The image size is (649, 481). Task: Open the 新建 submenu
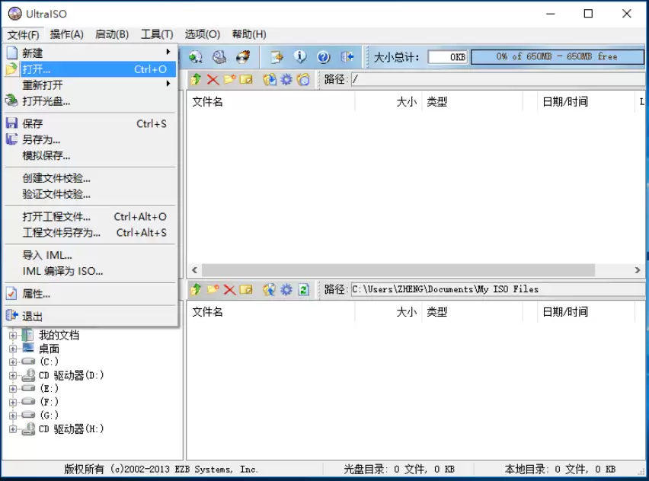click(x=90, y=53)
